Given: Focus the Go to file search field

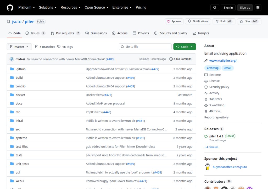Looking at the screenshot, I should pos(145,47).
